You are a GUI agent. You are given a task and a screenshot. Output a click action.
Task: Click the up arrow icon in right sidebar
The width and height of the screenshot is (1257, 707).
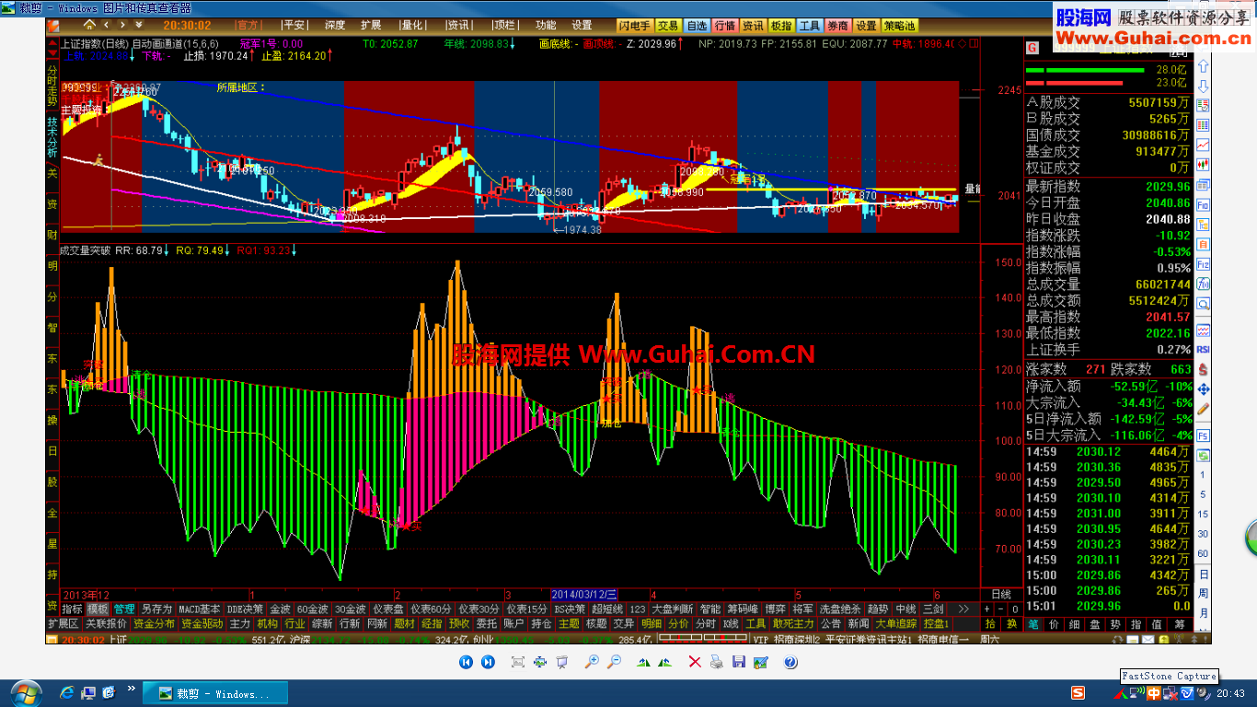[x=1203, y=67]
